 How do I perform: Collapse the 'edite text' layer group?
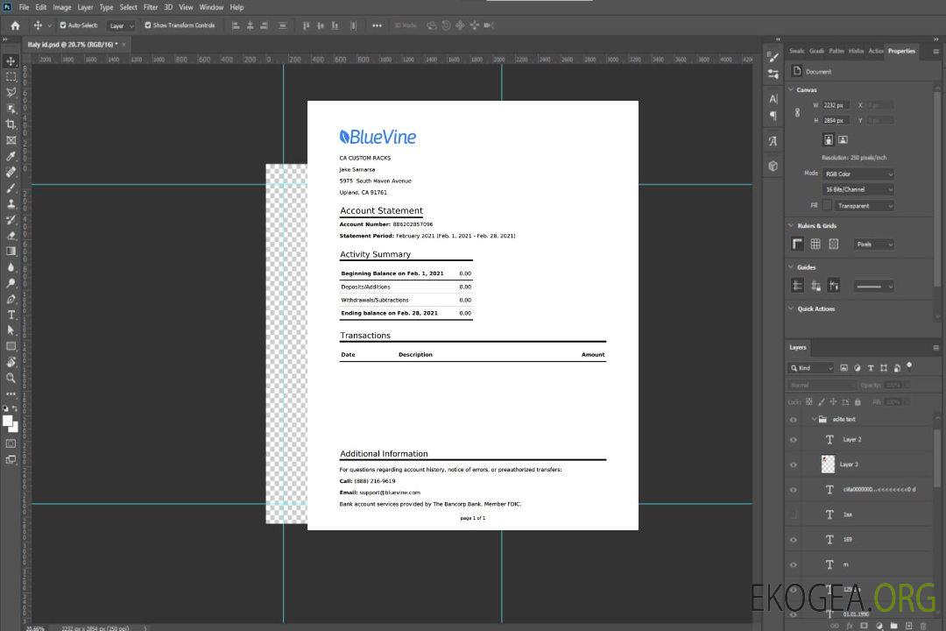point(814,419)
